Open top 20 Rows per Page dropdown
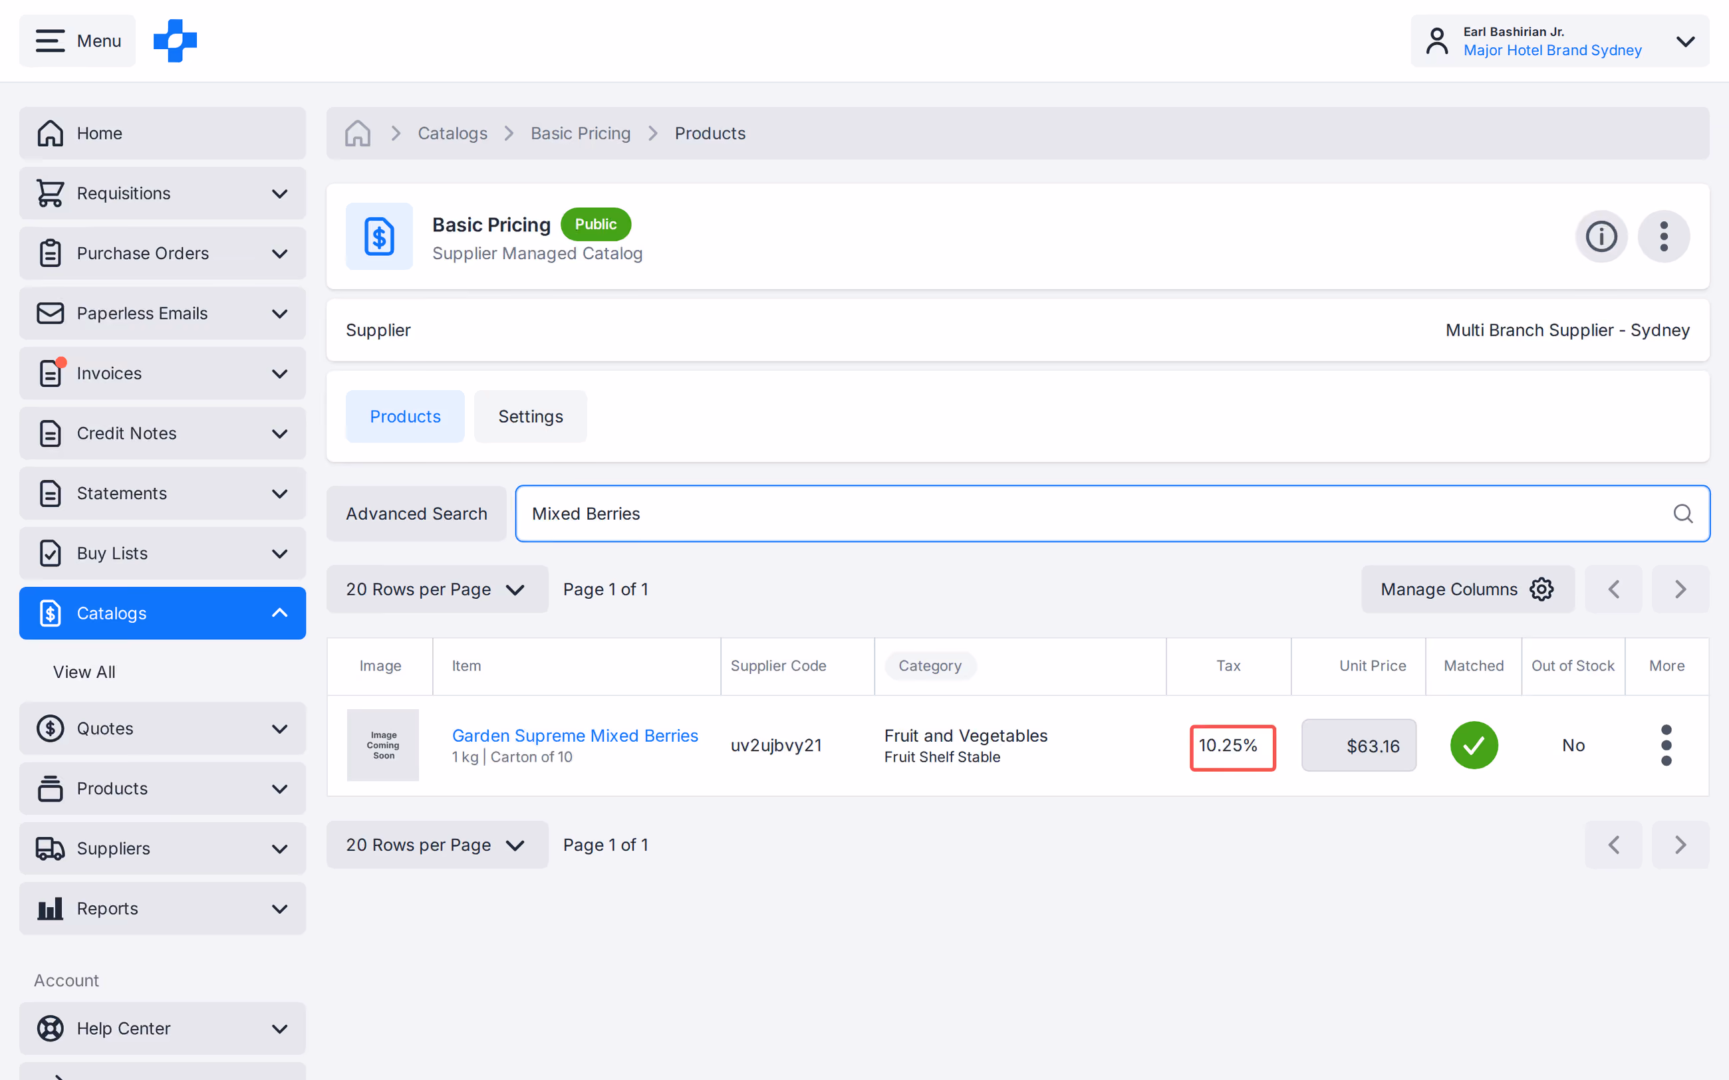The image size is (1729, 1080). pos(438,590)
